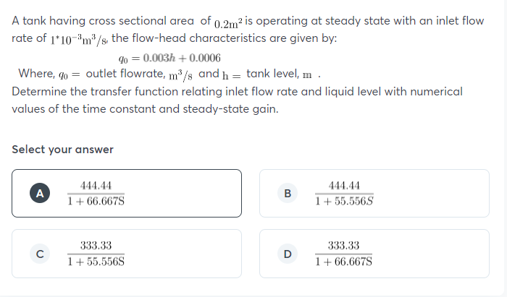Pick answer 333.33 over 1 + 55.556S
Screen dimensions: 507x297
[127, 254]
